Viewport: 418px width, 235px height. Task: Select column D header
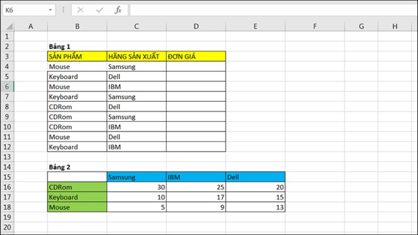tap(196, 27)
